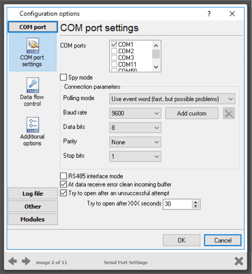Screen dimensions: 252x274
Task: Switch to the Log file section
Action: click(33, 194)
